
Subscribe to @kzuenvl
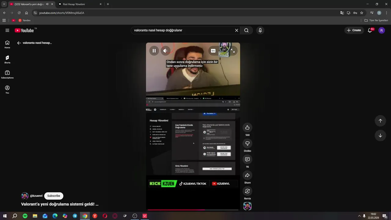click(54, 196)
